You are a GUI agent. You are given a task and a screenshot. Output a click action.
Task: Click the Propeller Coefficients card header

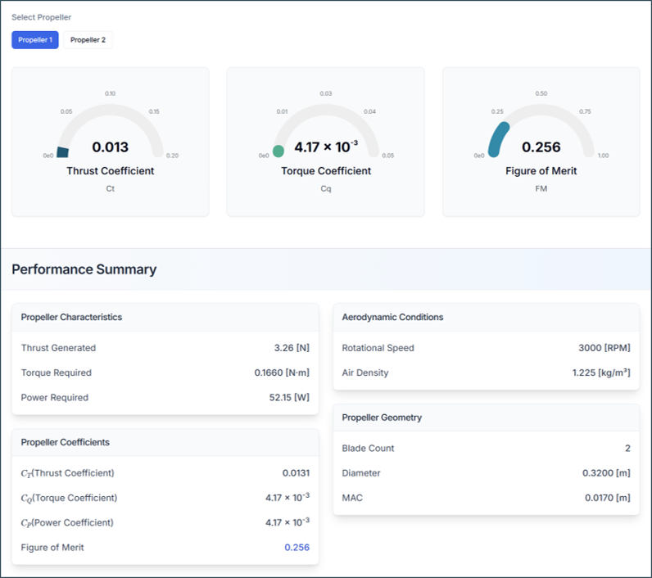65,442
